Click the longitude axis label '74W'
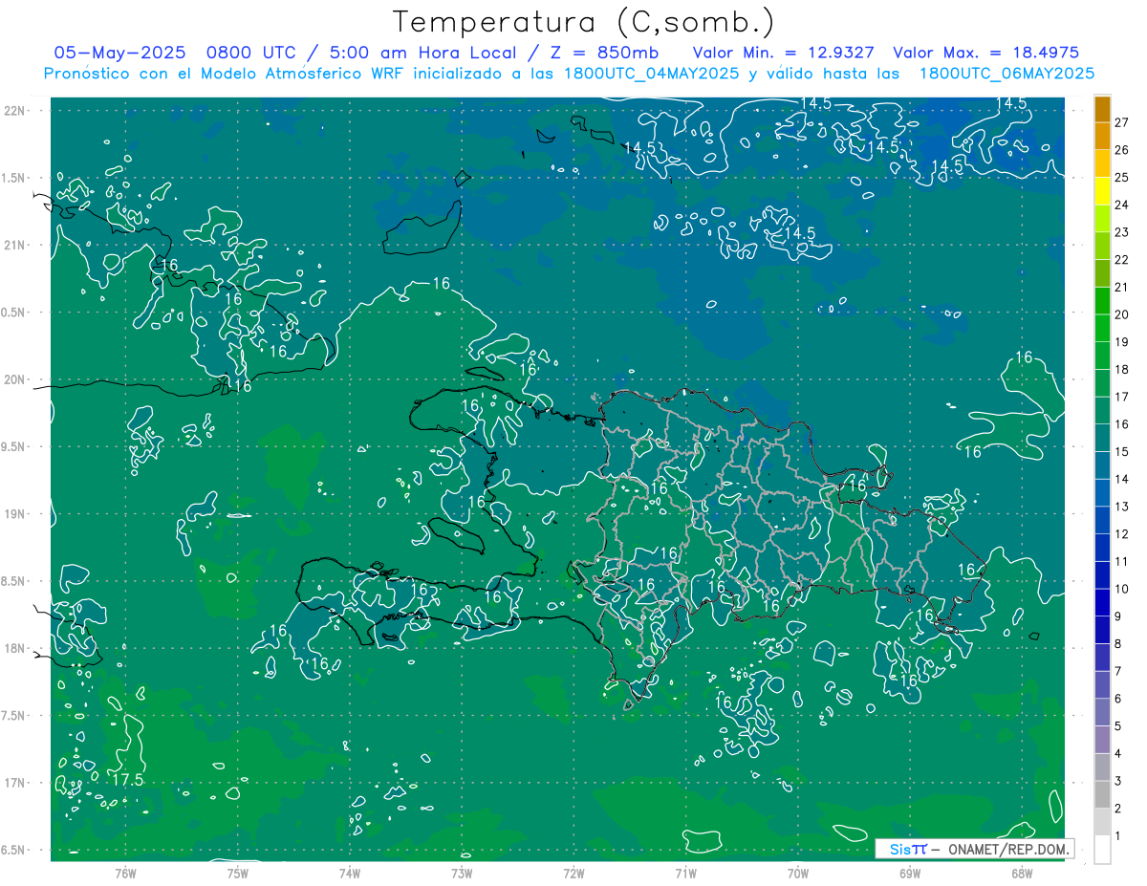Viewport: 1147px width, 886px height. pyautogui.click(x=350, y=873)
